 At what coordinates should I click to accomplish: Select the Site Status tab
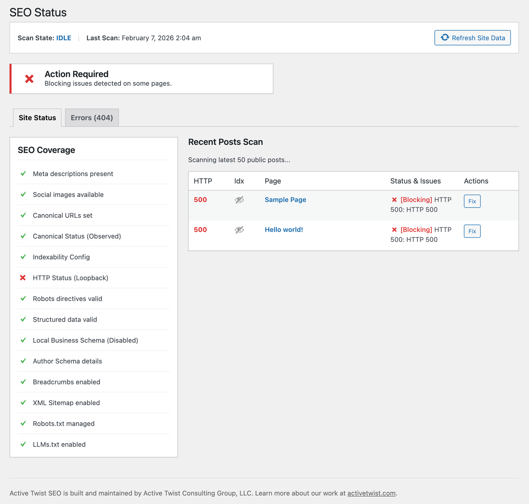click(37, 118)
